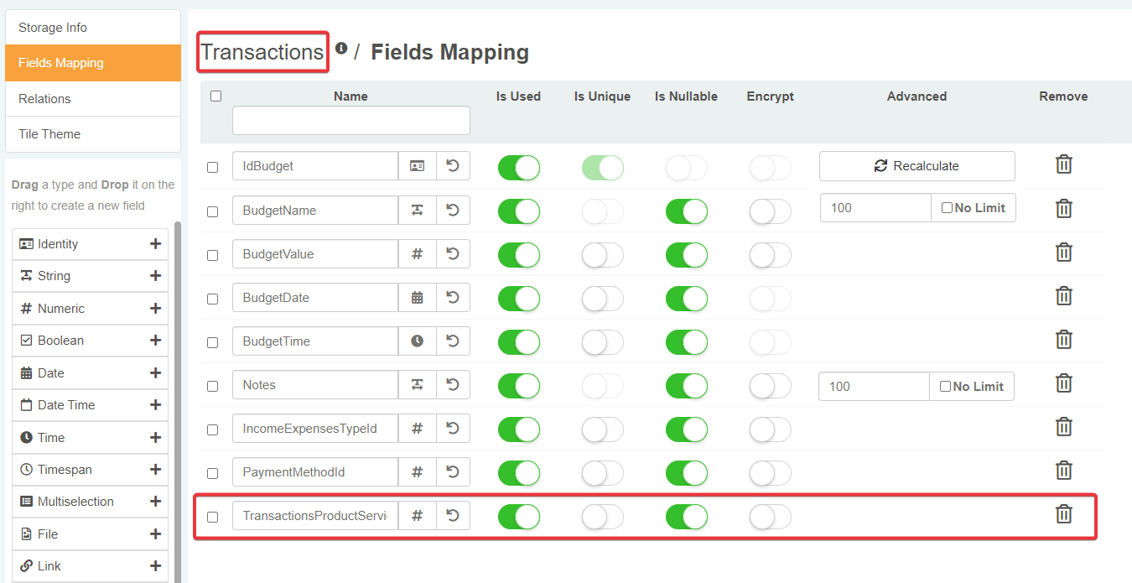Remove the Notes field using trash icon

(1063, 383)
